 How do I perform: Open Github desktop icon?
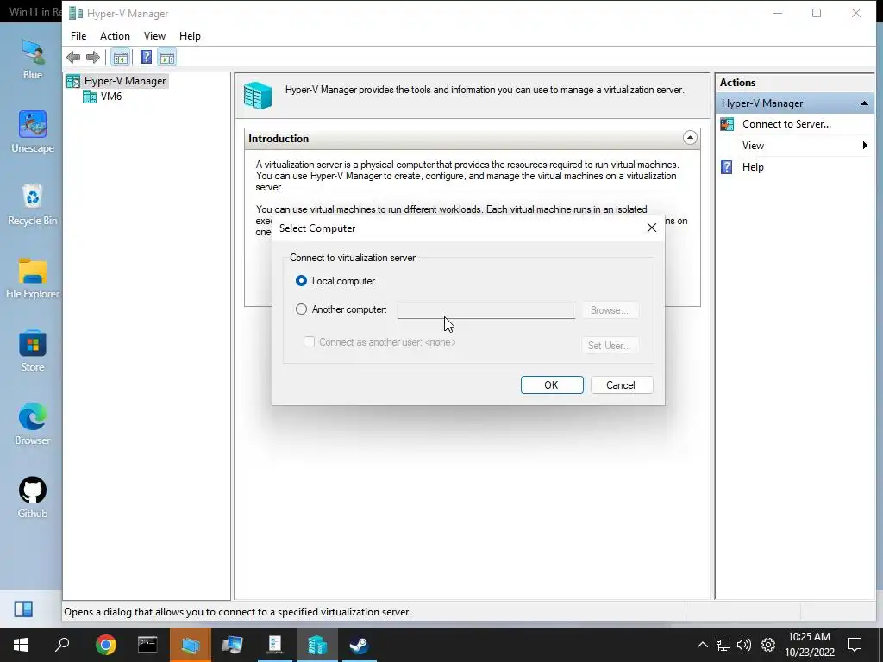(32, 497)
